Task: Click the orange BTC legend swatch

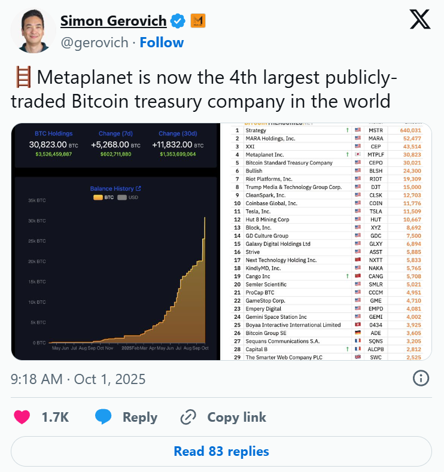Action: point(98,197)
